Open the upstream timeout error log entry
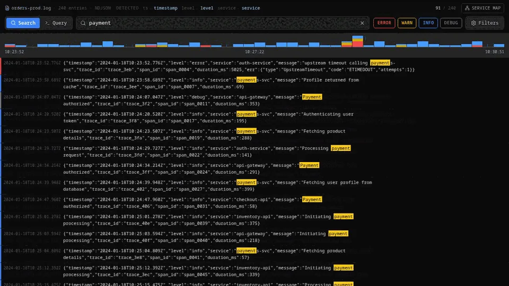This screenshot has width=509, height=286. 254,66
